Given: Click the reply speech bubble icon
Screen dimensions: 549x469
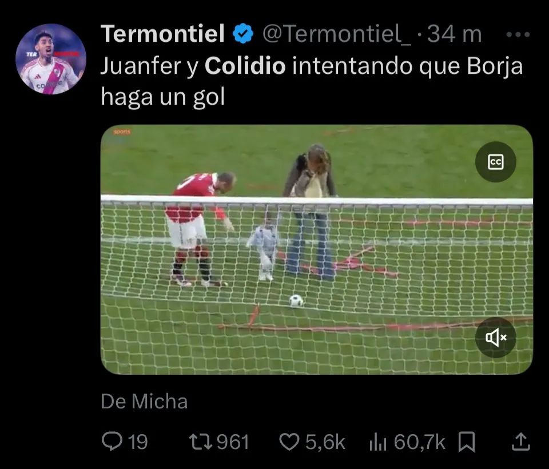Looking at the screenshot, I should (110, 442).
